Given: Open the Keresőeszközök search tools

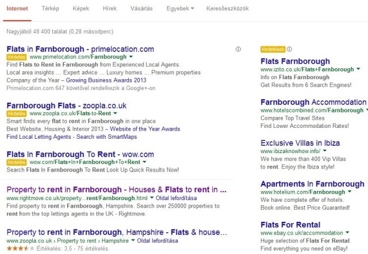Looking at the screenshot, I should pyautogui.click(x=228, y=9).
